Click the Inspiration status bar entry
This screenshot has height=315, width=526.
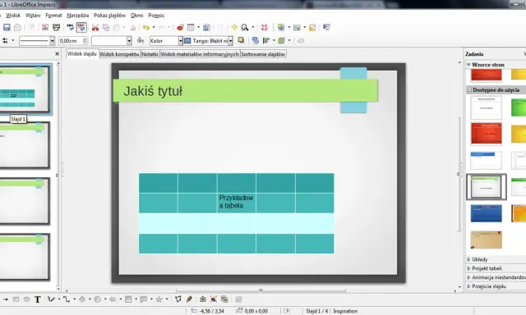[x=345, y=311]
